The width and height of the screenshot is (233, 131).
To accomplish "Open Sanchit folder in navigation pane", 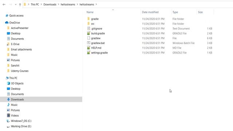I will click(15, 65).
